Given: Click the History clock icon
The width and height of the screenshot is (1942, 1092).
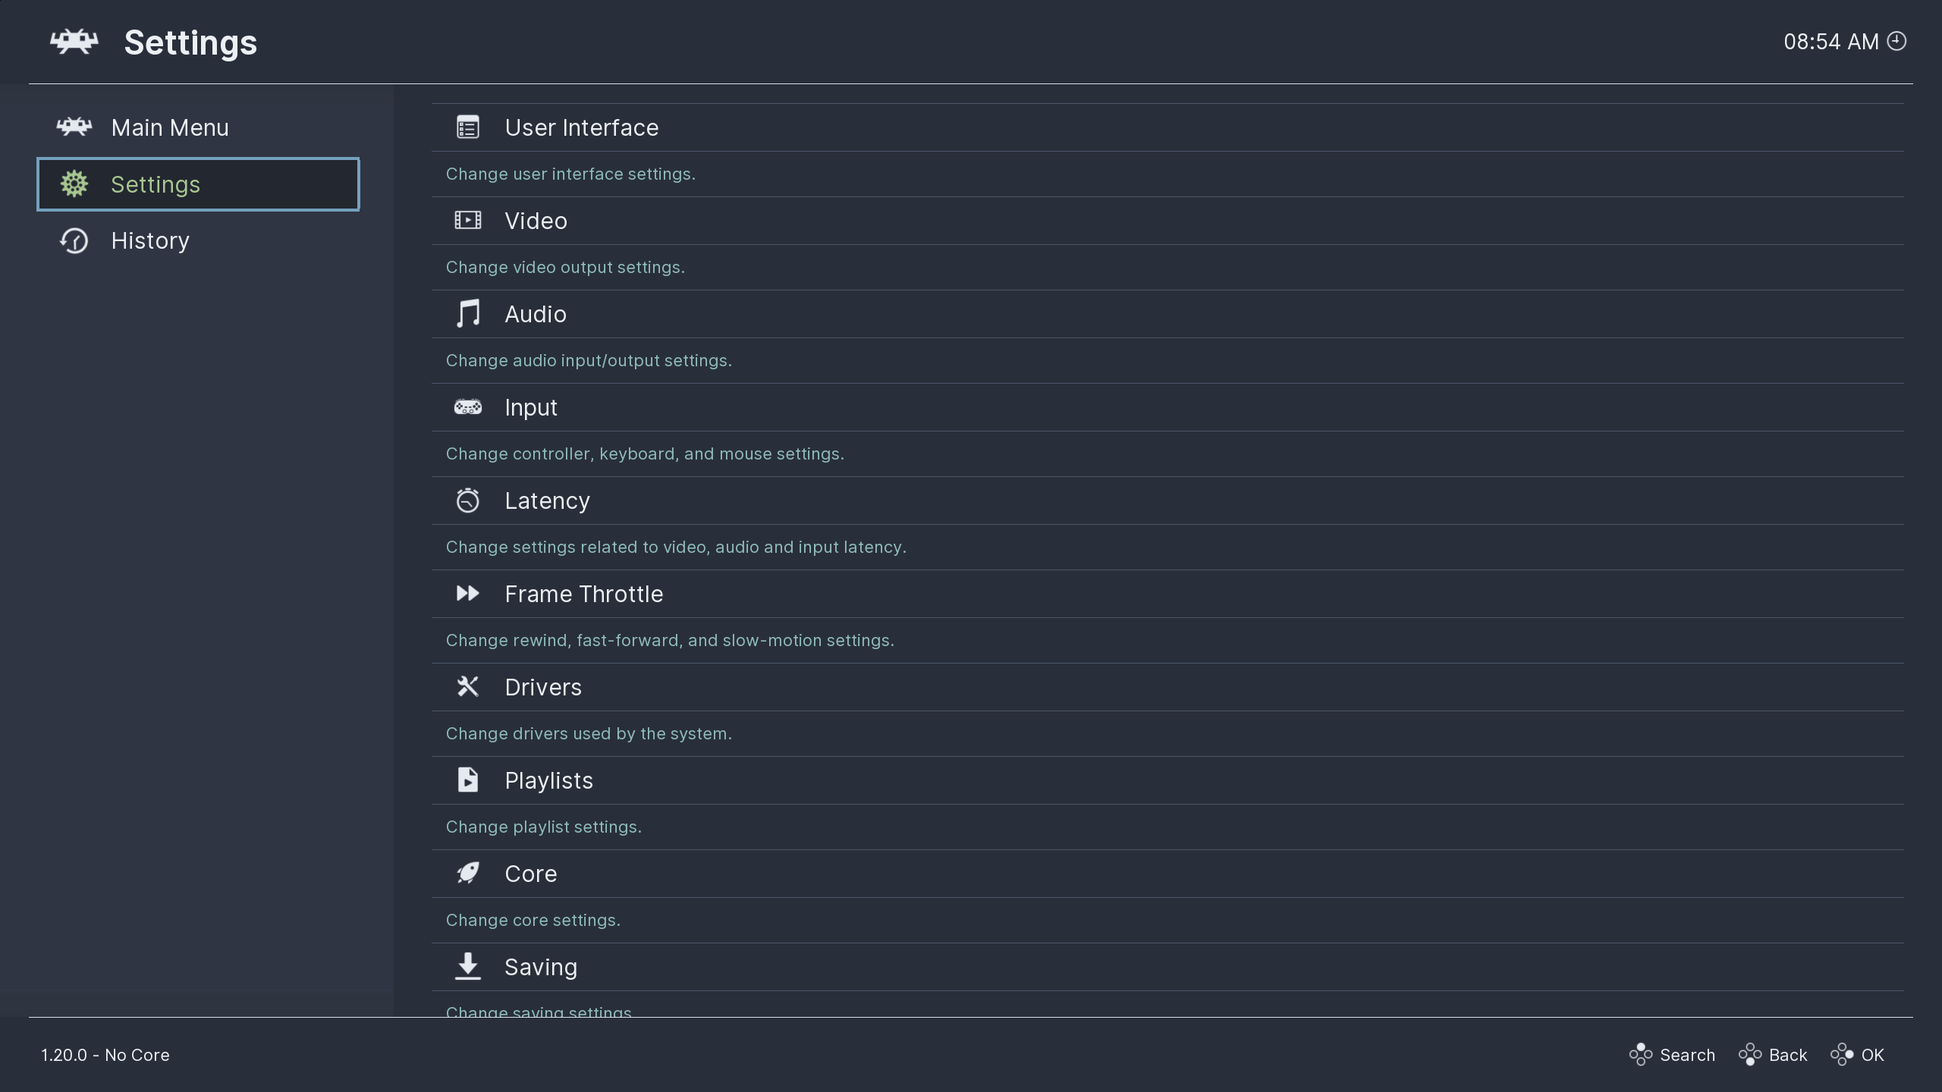Looking at the screenshot, I should (x=74, y=240).
